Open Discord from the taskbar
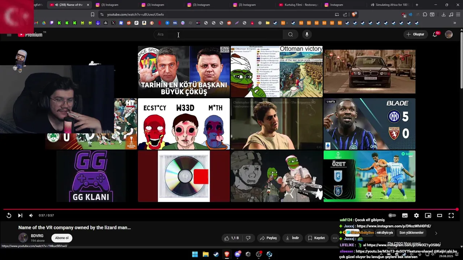This screenshot has width=463, height=260. [237, 254]
